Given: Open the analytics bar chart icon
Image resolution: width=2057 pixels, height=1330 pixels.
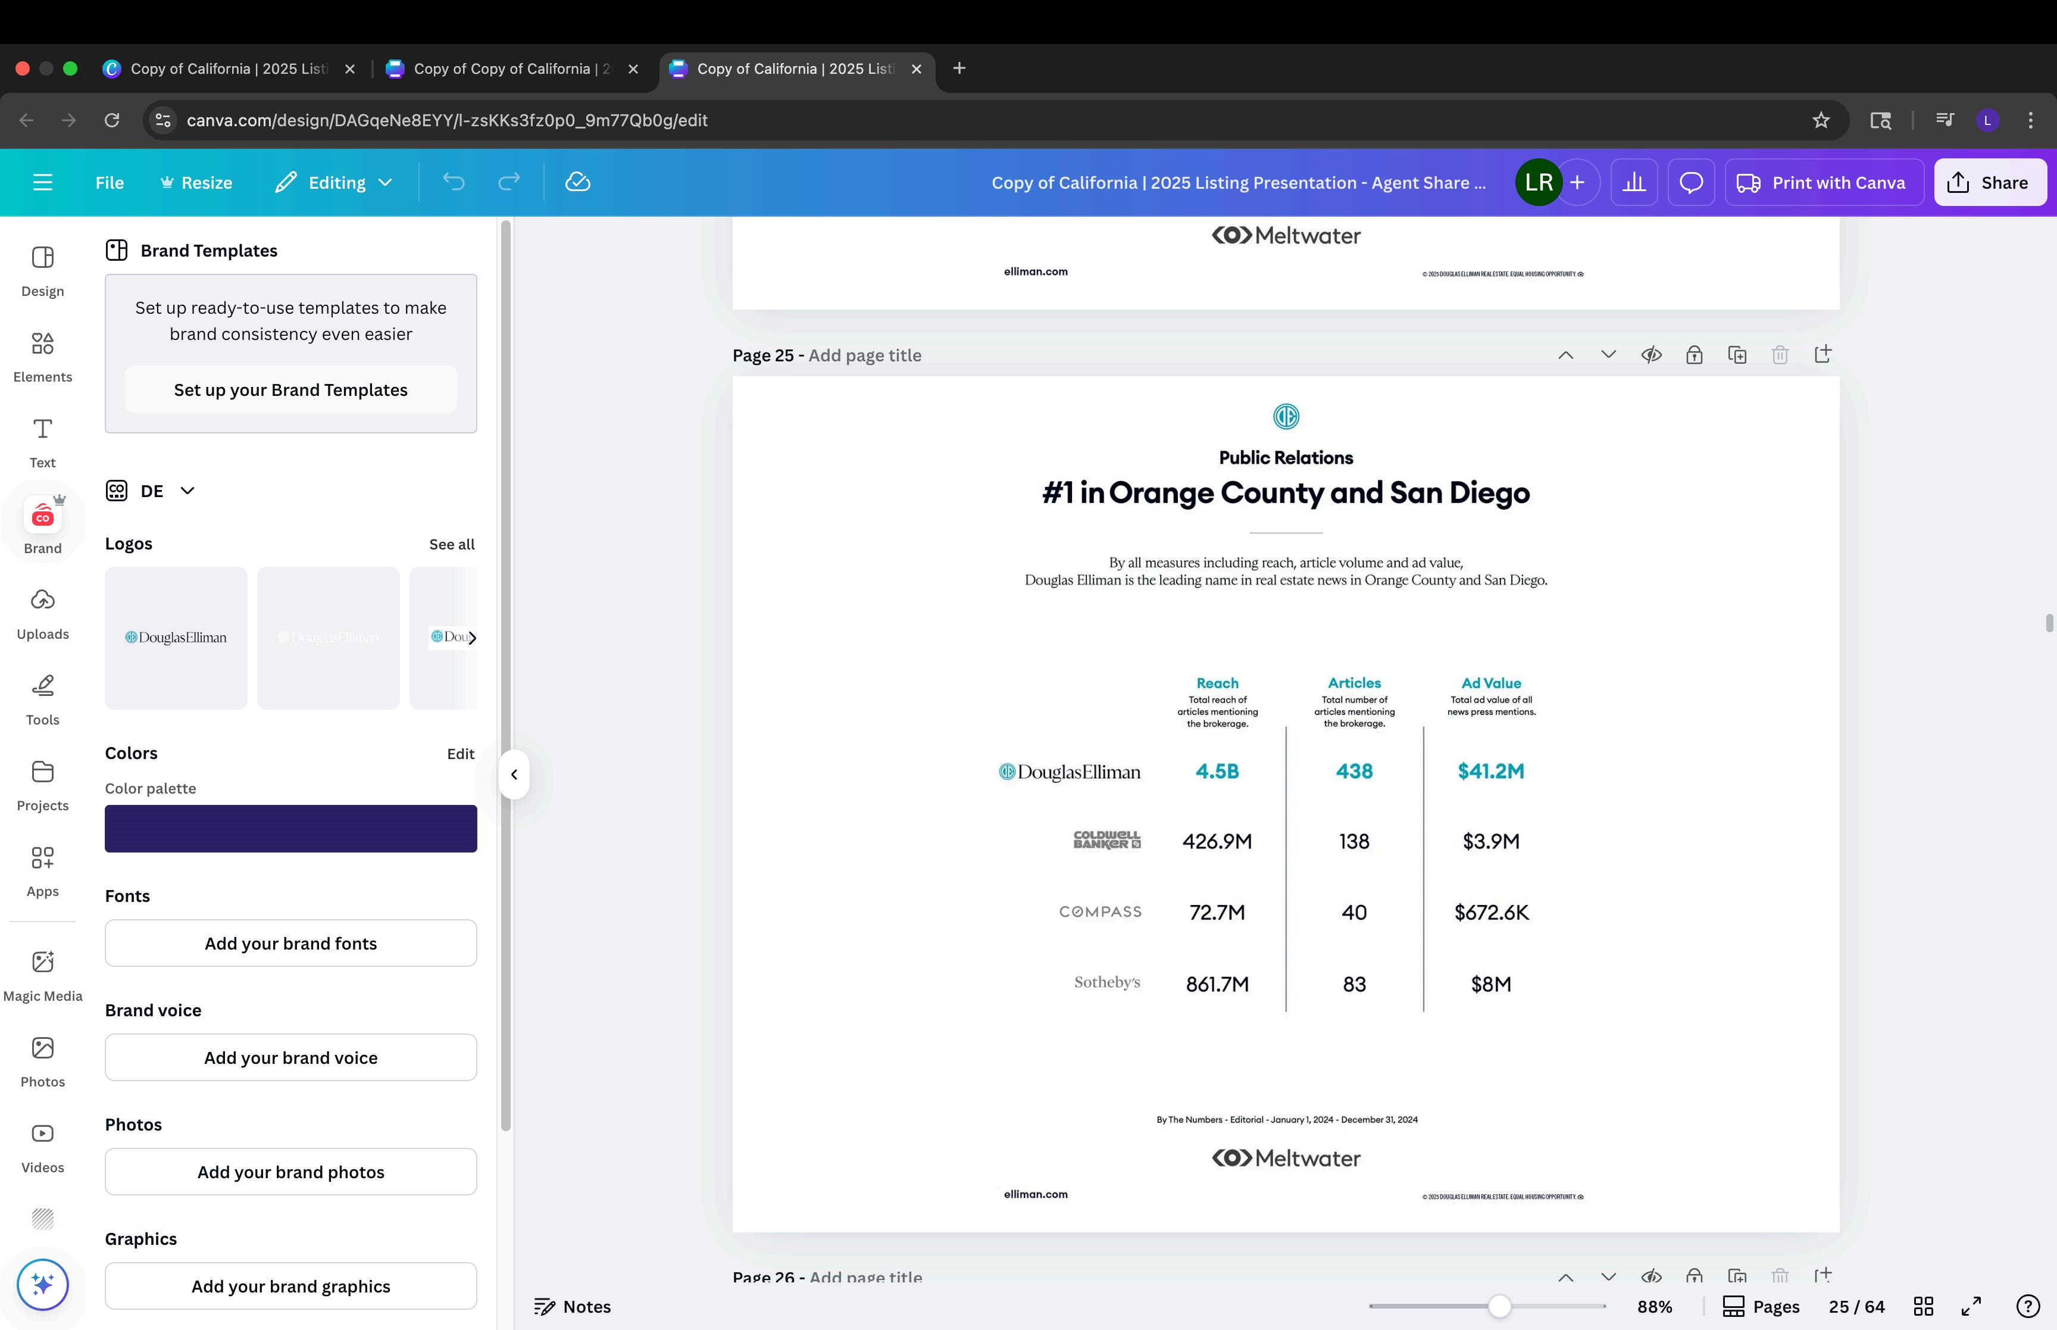Looking at the screenshot, I should coord(1633,182).
